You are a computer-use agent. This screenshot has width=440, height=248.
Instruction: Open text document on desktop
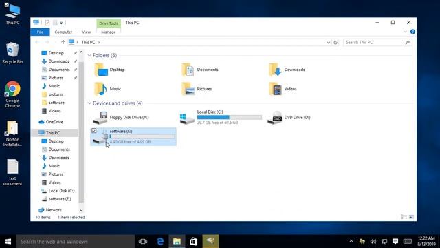coord(12,172)
